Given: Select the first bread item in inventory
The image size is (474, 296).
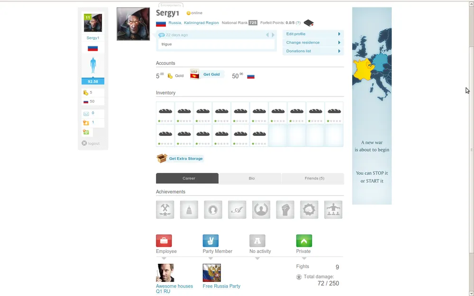Looking at the screenshot, I should [x=165, y=112].
